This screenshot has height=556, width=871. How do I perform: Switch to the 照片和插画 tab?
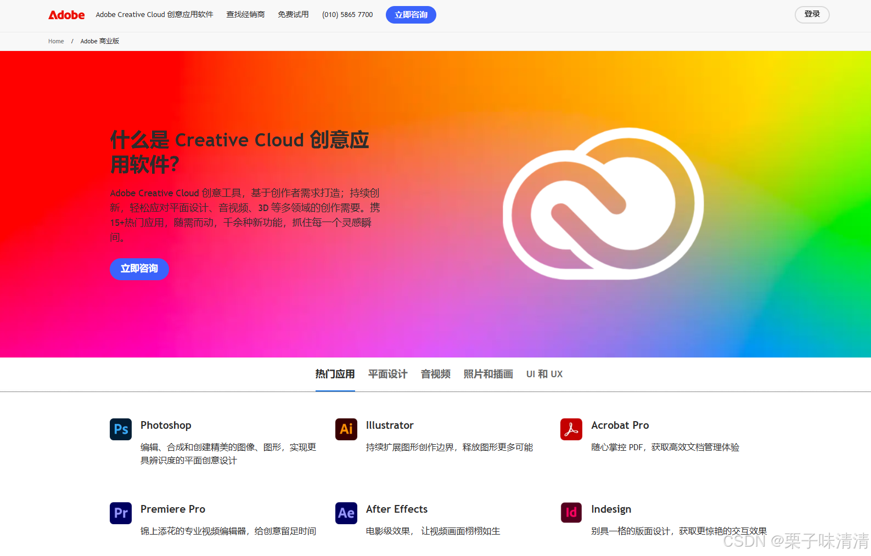tap(488, 374)
